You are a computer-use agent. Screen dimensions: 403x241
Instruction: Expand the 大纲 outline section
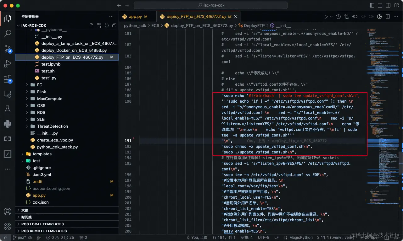point(67,210)
